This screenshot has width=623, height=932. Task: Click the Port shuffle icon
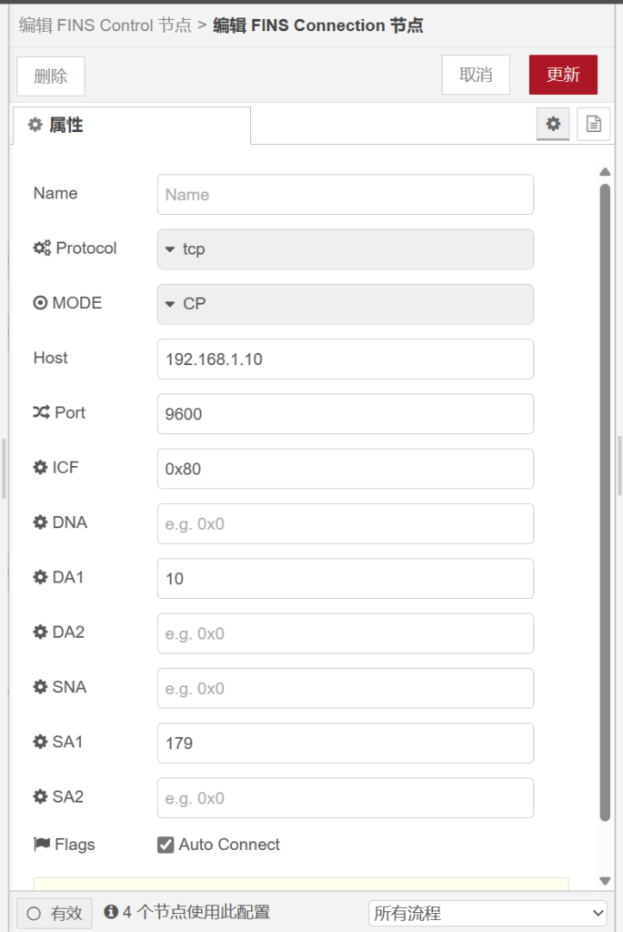[41, 412]
